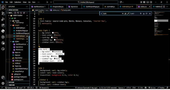Open the Manage gear settings

pos(3,83)
